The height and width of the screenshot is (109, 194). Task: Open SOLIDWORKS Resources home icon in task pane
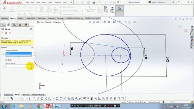click(x=192, y=27)
